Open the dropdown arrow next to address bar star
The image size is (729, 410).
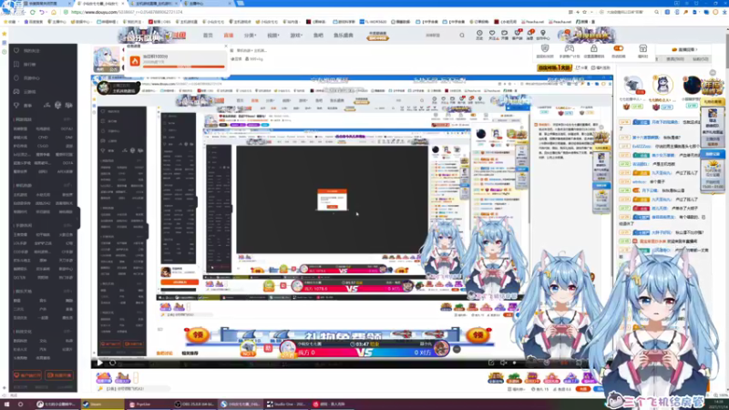pos(590,12)
